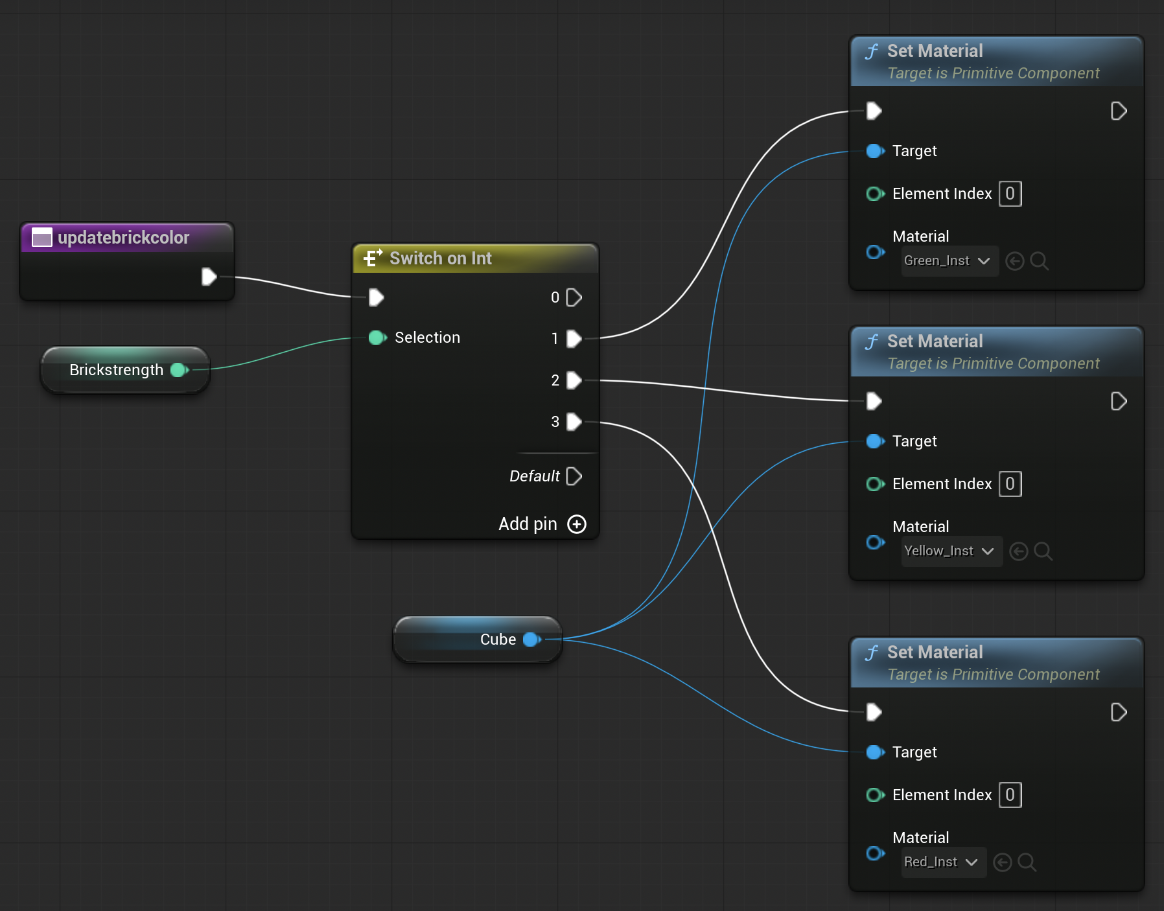The image size is (1164, 911).
Task: Click Target pin on Yellow Set Material
Action: 876,441
